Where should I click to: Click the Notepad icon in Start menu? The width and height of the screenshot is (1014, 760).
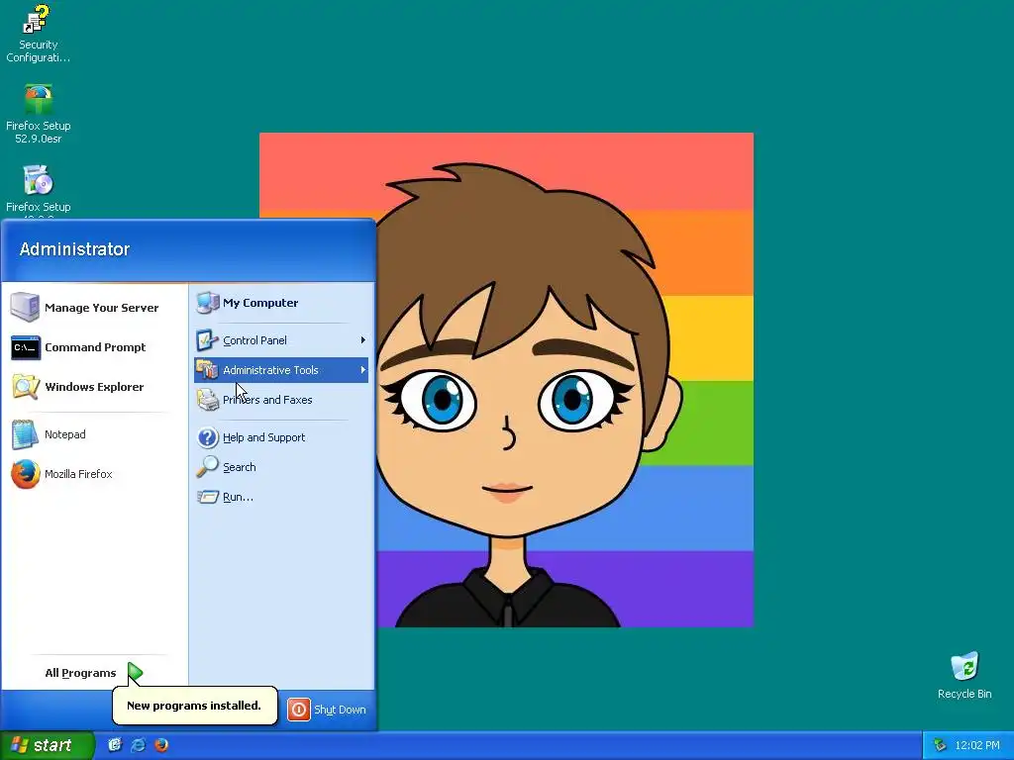(25, 434)
